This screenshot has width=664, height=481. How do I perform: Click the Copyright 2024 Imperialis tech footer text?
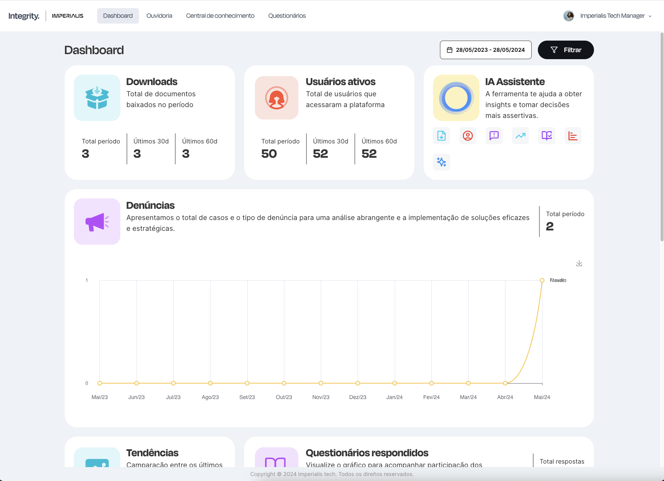pos(332,474)
